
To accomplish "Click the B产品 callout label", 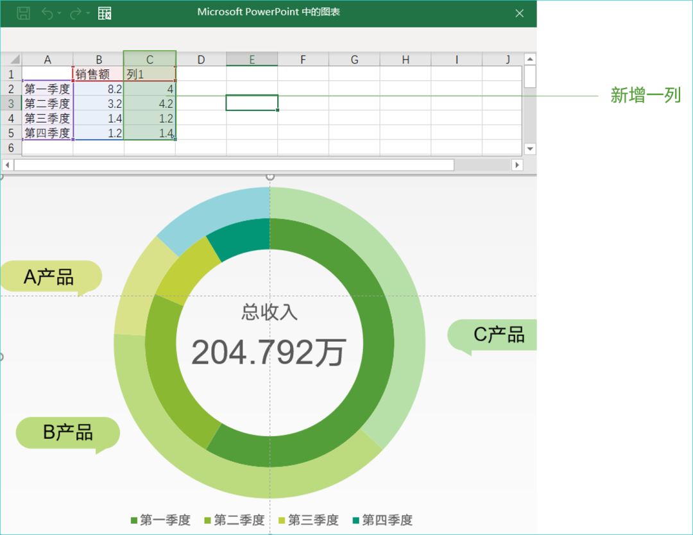I will (67, 433).
